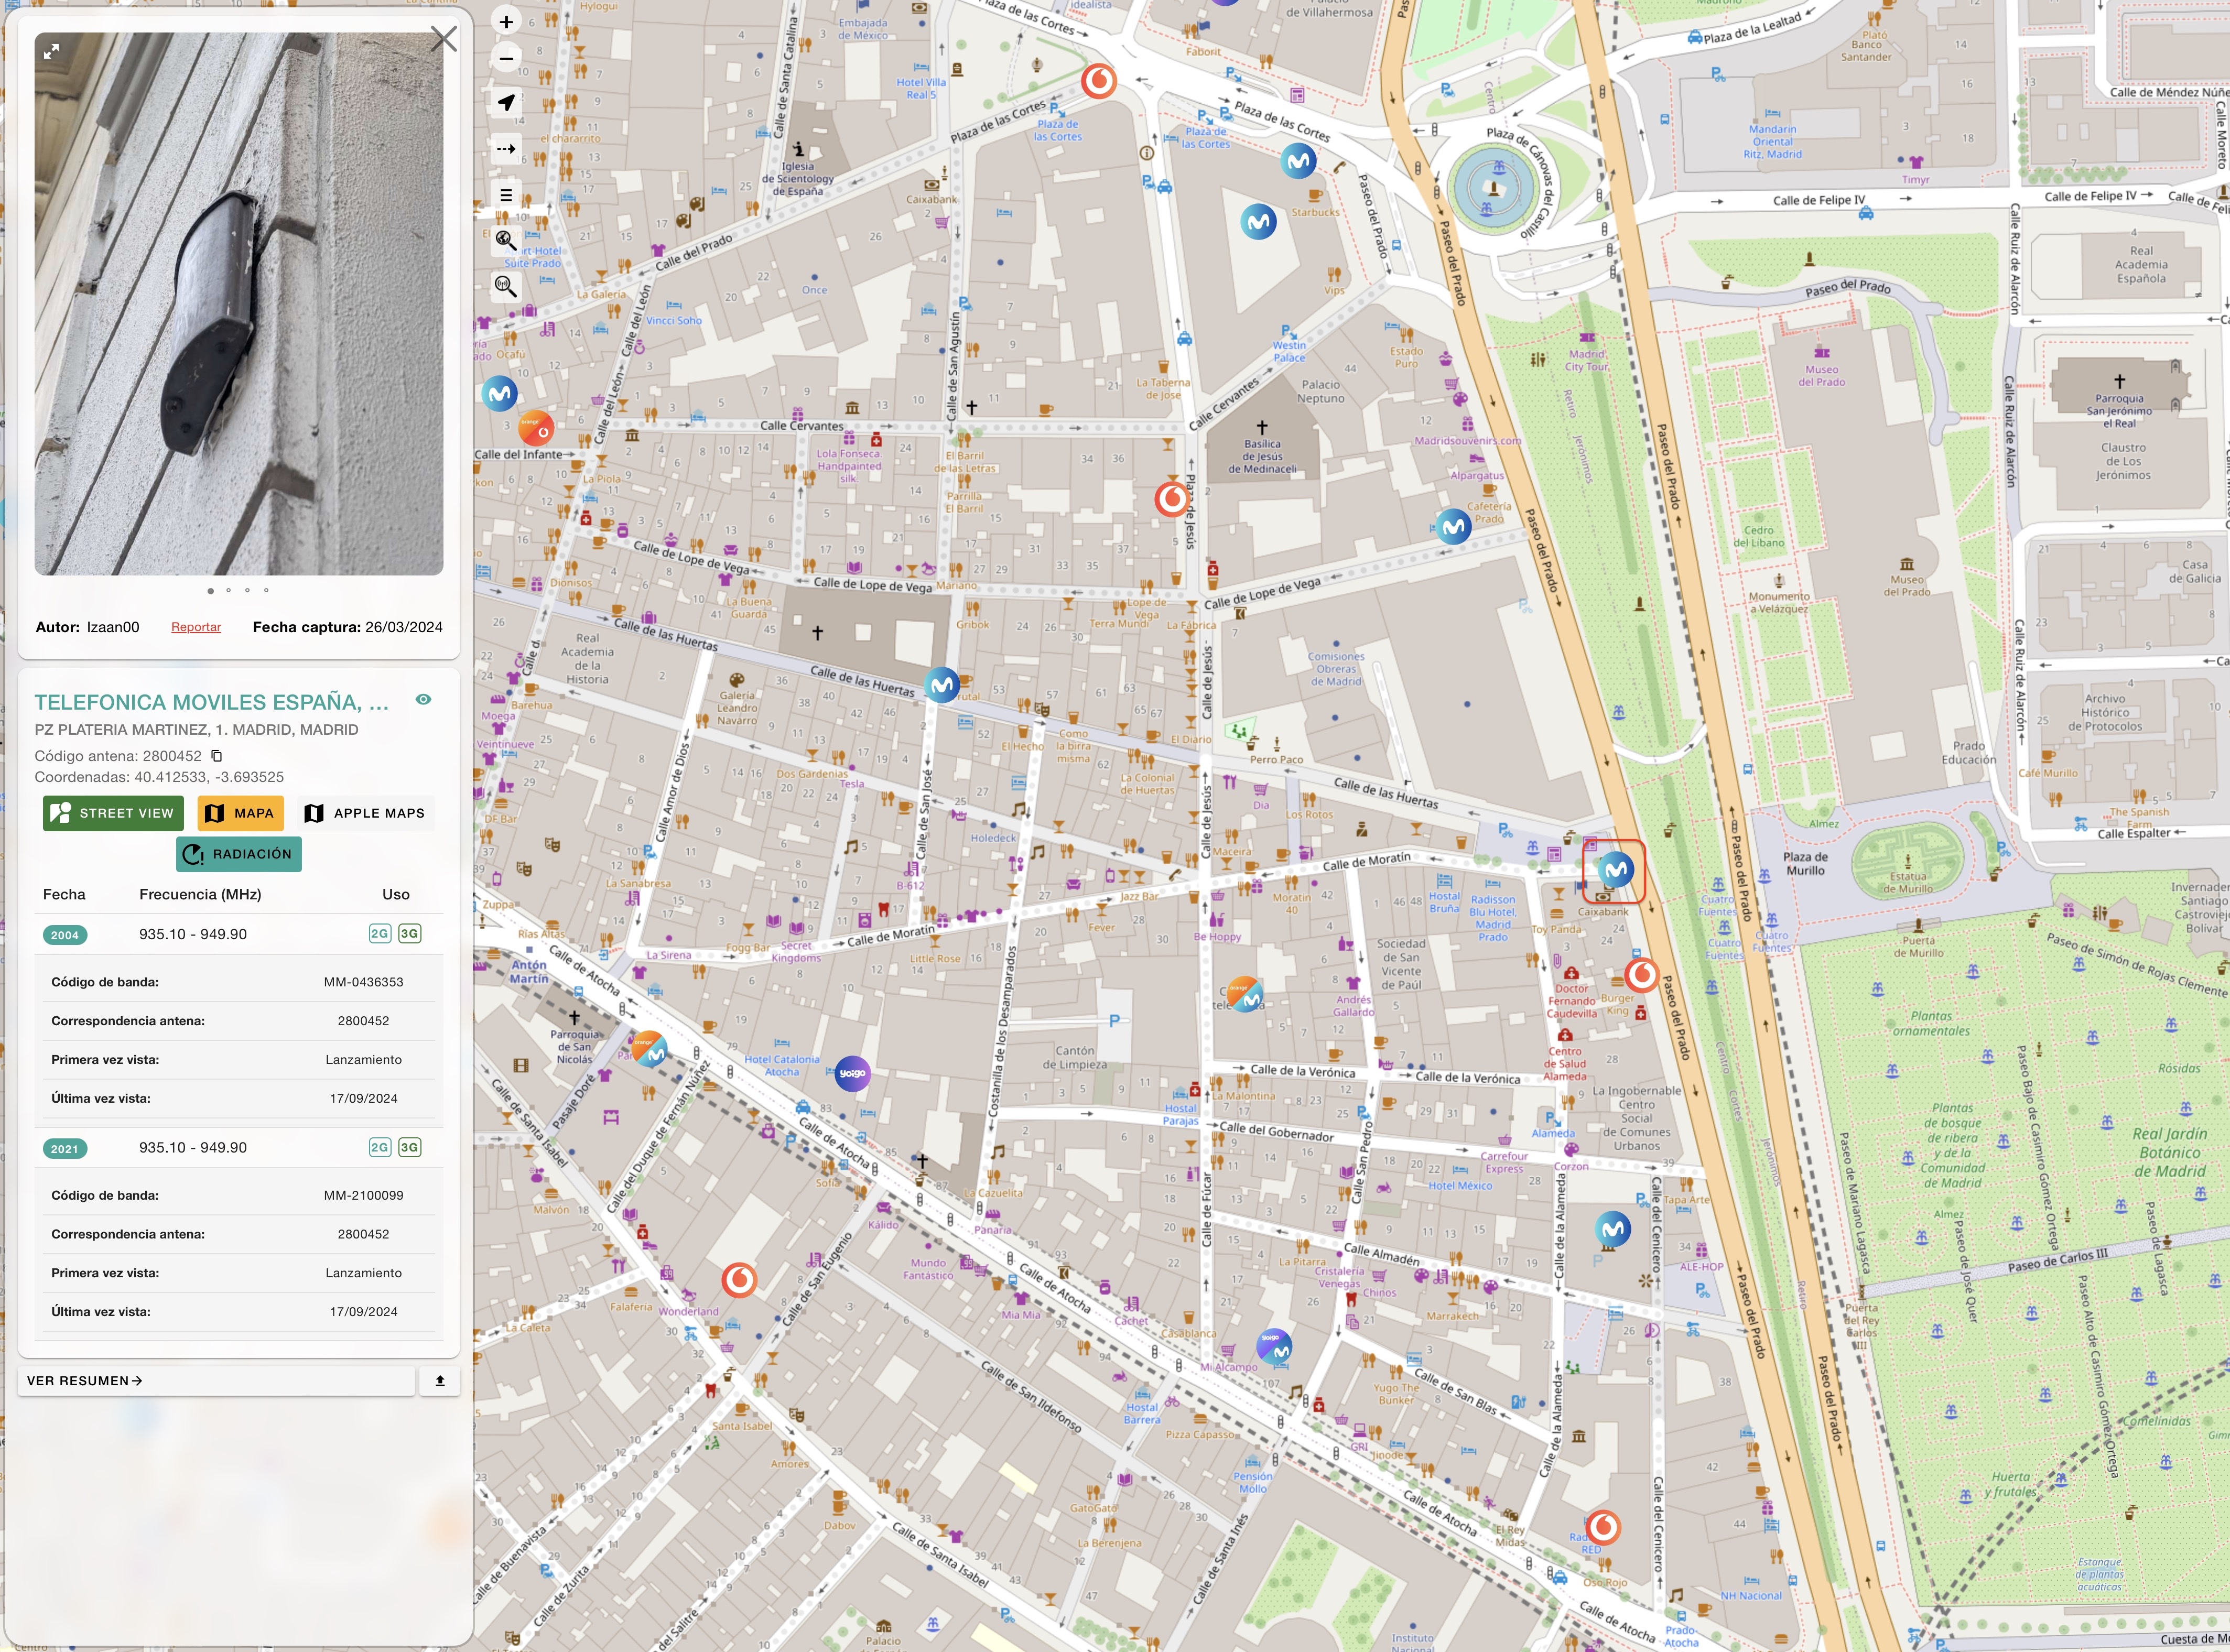Toggle the eye icon beside Telefonica Moviles title
Viewport: 2230px width, 1652px height.
[x=424, y=700]
